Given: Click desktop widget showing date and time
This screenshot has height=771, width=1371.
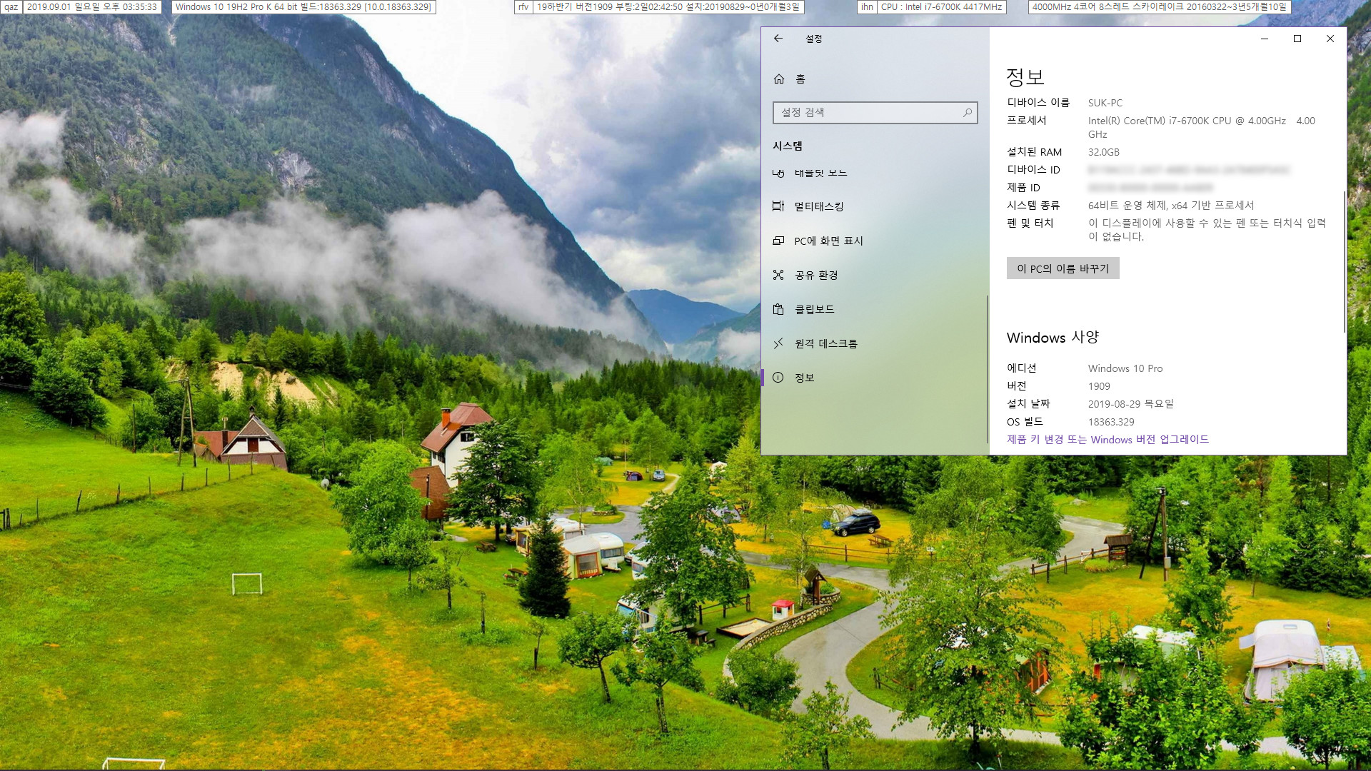Looking at the screenshot, I should (x=92, y=7).
